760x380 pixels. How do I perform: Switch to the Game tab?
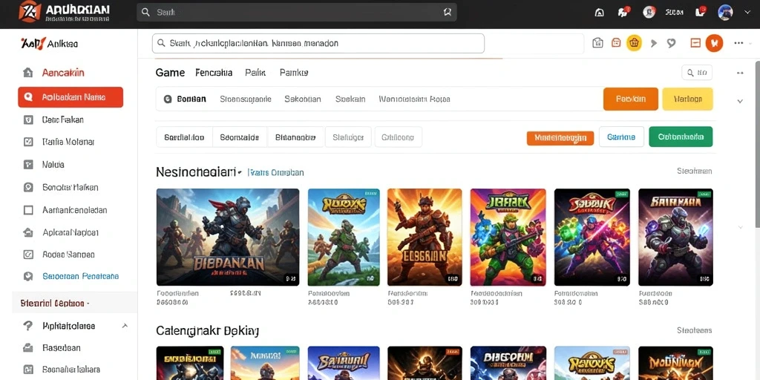[170, 73]
